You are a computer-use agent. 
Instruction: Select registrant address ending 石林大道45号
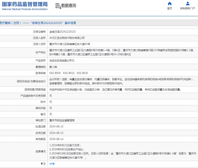point(70,44)
